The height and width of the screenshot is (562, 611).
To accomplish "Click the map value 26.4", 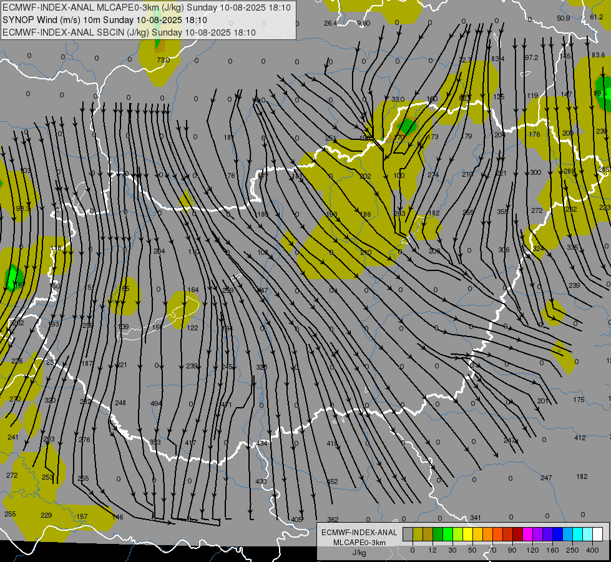I will coord(330,23).
